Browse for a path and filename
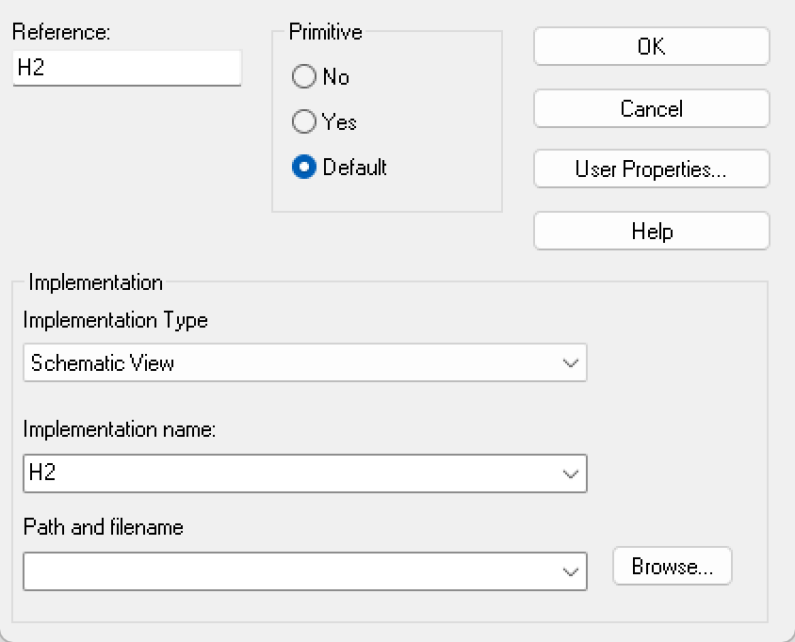 [x=673, y=566]
